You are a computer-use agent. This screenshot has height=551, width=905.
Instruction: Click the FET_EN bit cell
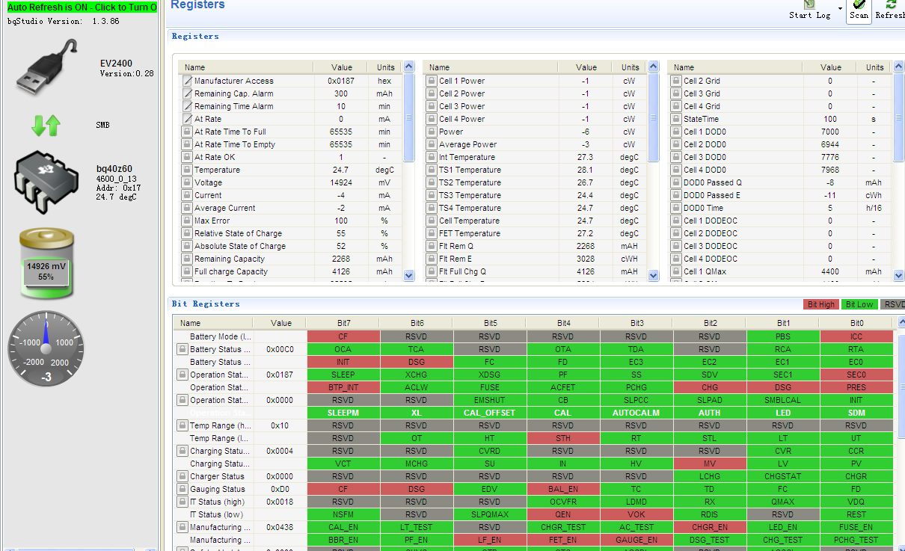(x=563, y=540)
